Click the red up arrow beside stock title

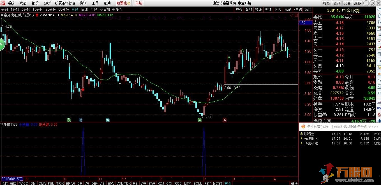[x=37, y=15]
